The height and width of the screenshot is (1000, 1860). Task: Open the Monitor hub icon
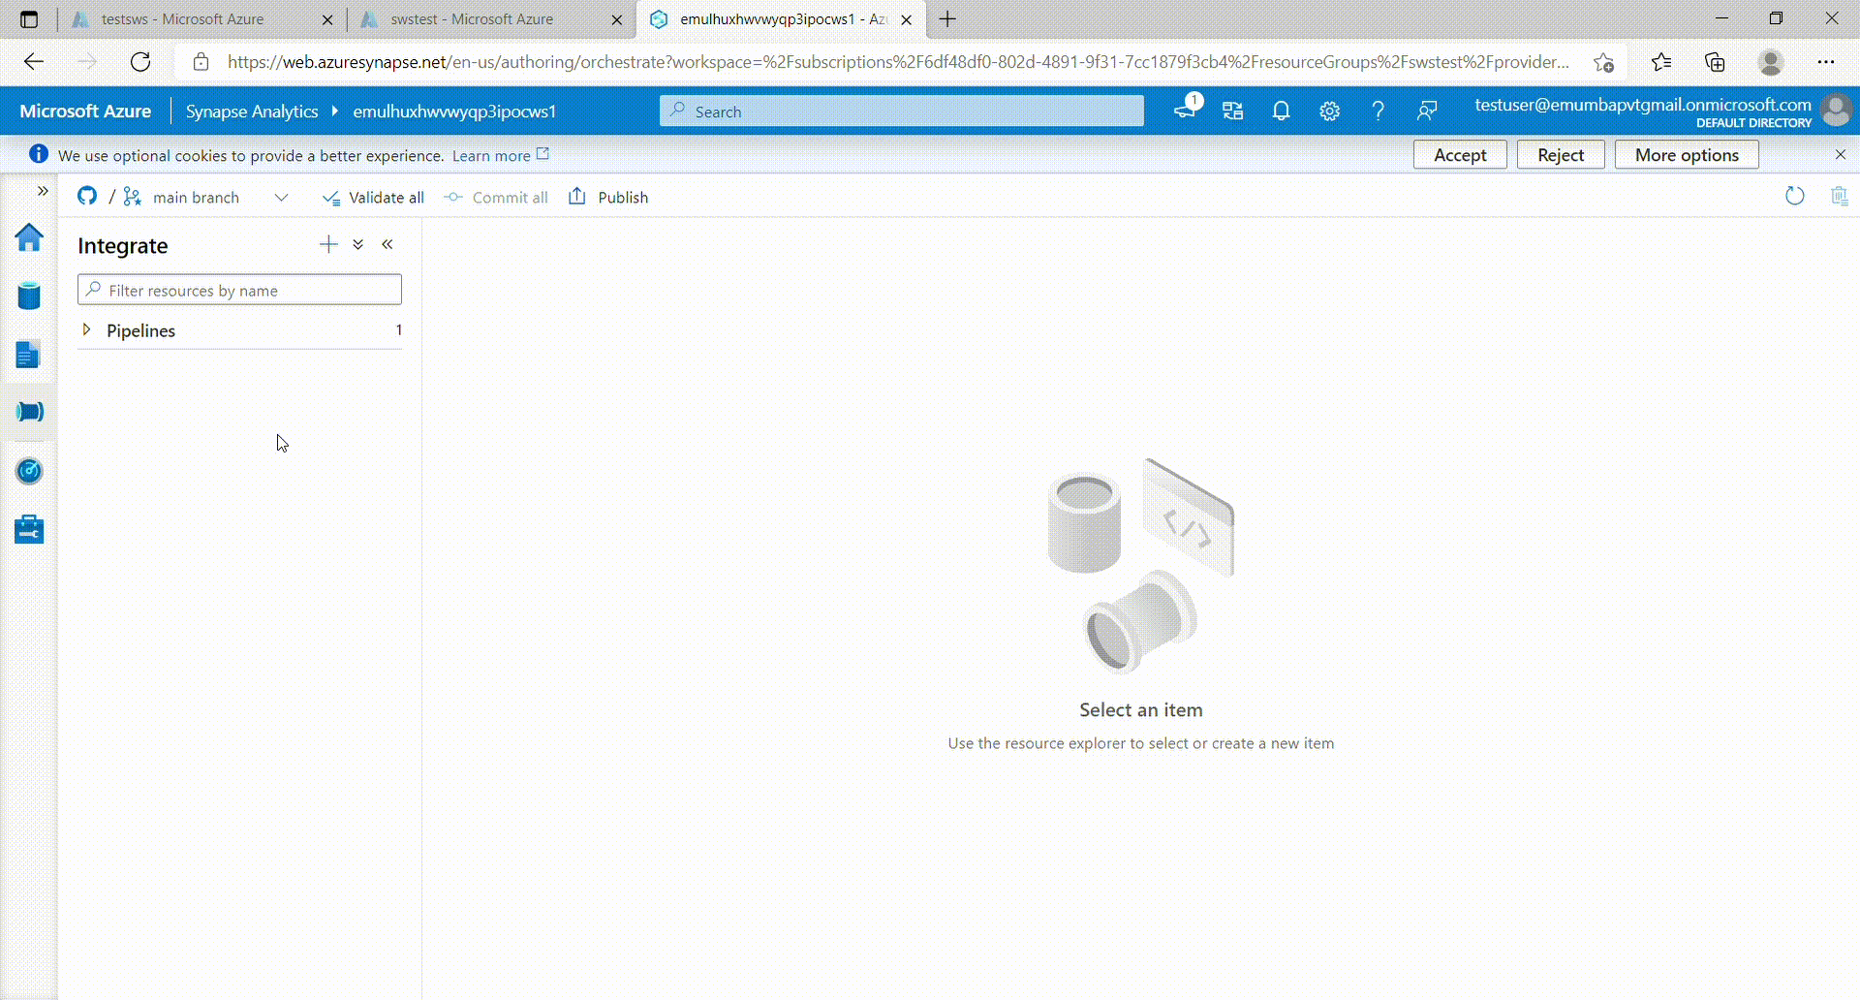click(x=29, y=471)
